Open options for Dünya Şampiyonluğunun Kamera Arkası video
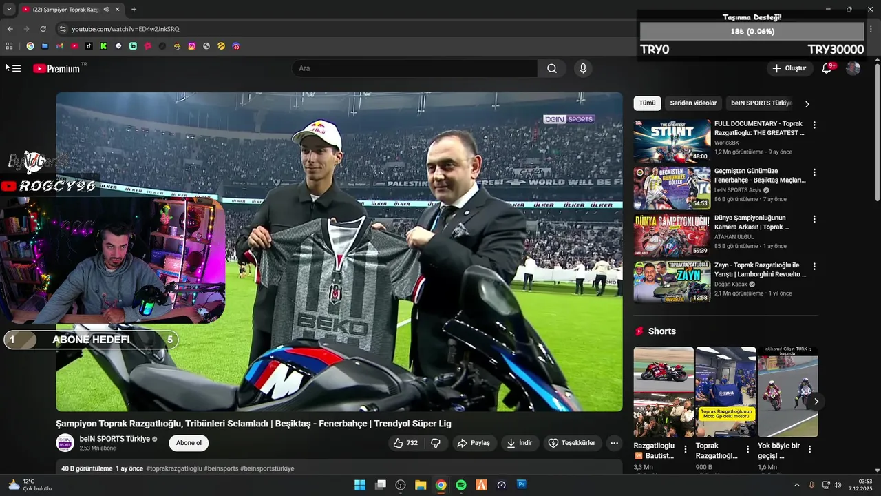The width and height of the screenshot is (881, 496). tap(814, 219)
